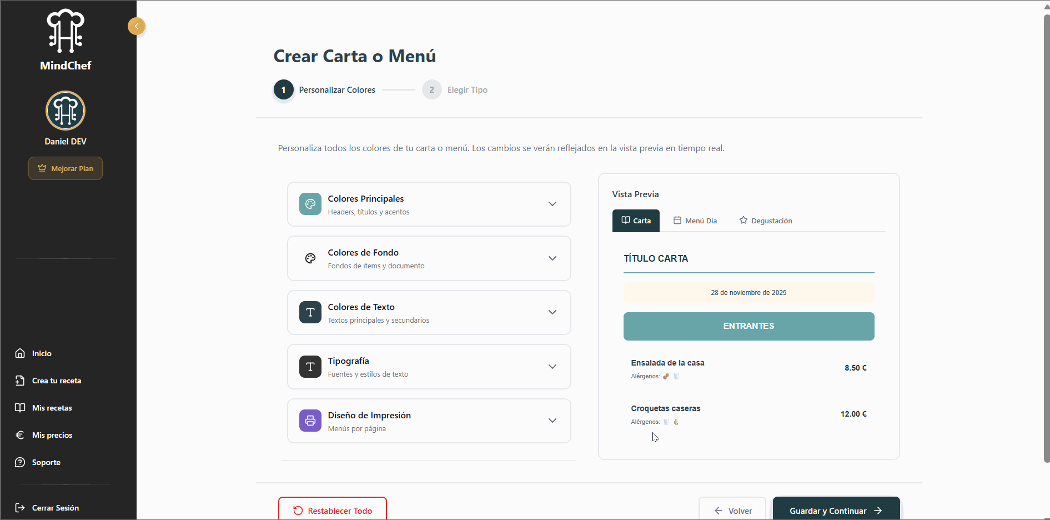Expand the Colores de Fondo section chevron
1050x520 pixels.
coord(552,258)
